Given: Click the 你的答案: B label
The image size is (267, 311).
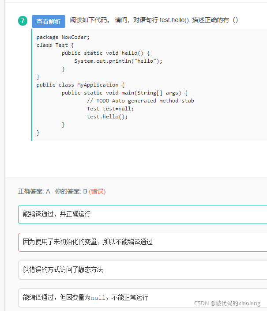Looking at the screenshot, I should tap(71, 191).
